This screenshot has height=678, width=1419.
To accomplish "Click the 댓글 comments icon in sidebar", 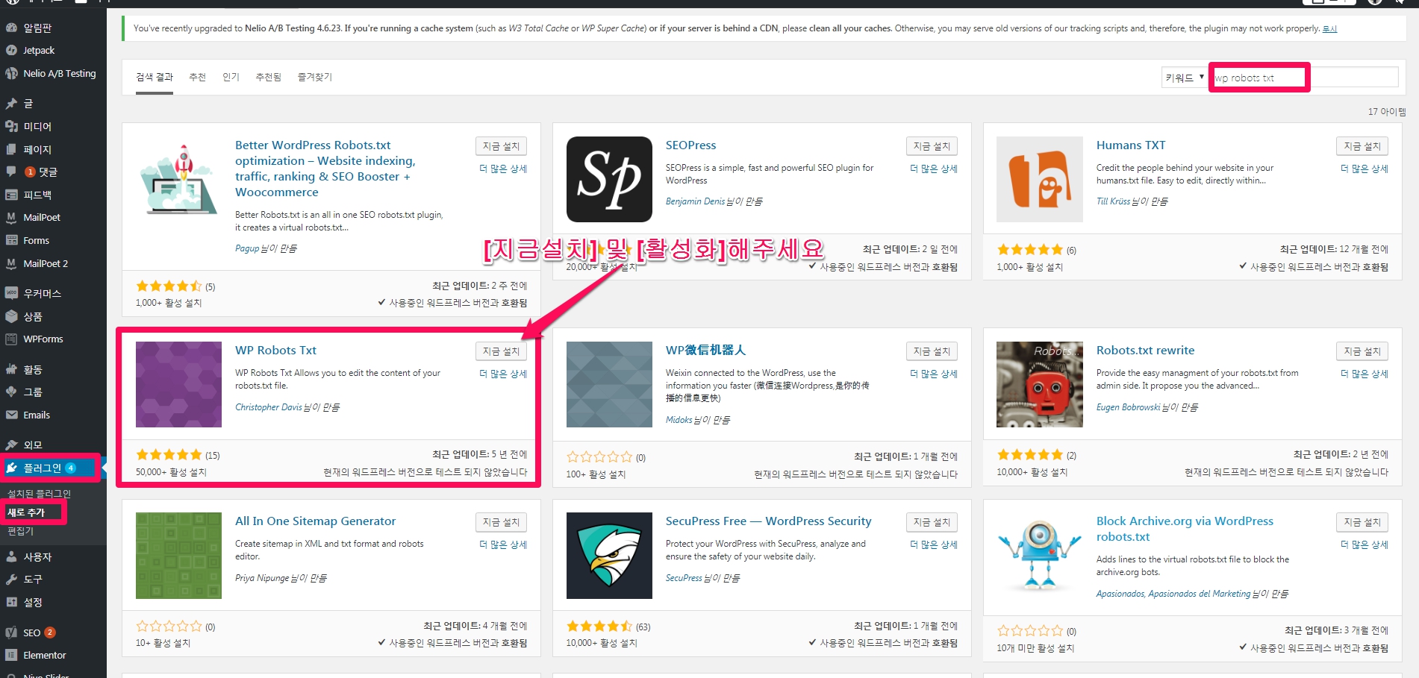I will [x=11, y=172].
